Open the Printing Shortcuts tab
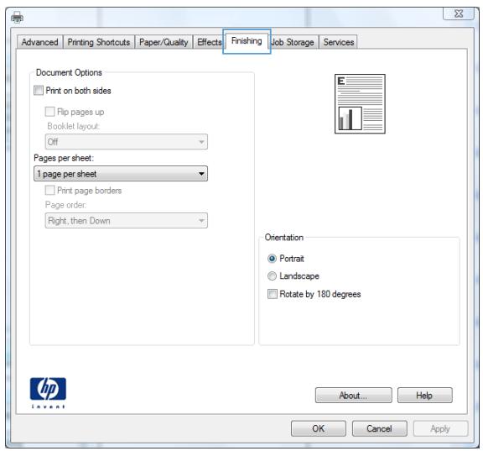Viewport: 483px width, 451px height. 99,42
